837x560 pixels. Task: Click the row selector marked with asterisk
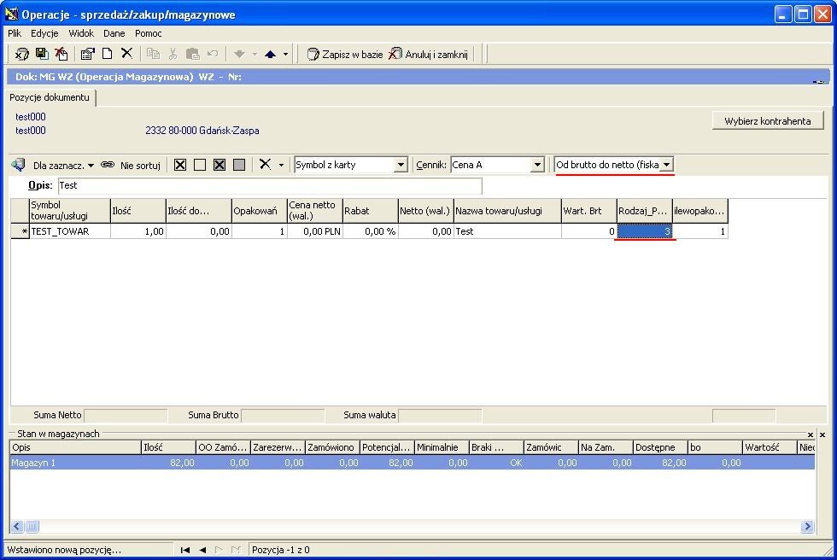pyautogui.click(x=20, y=231)
